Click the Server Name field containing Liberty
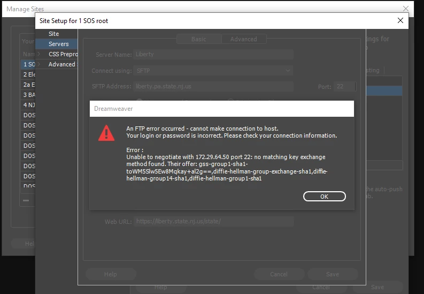 click(213, 55)
